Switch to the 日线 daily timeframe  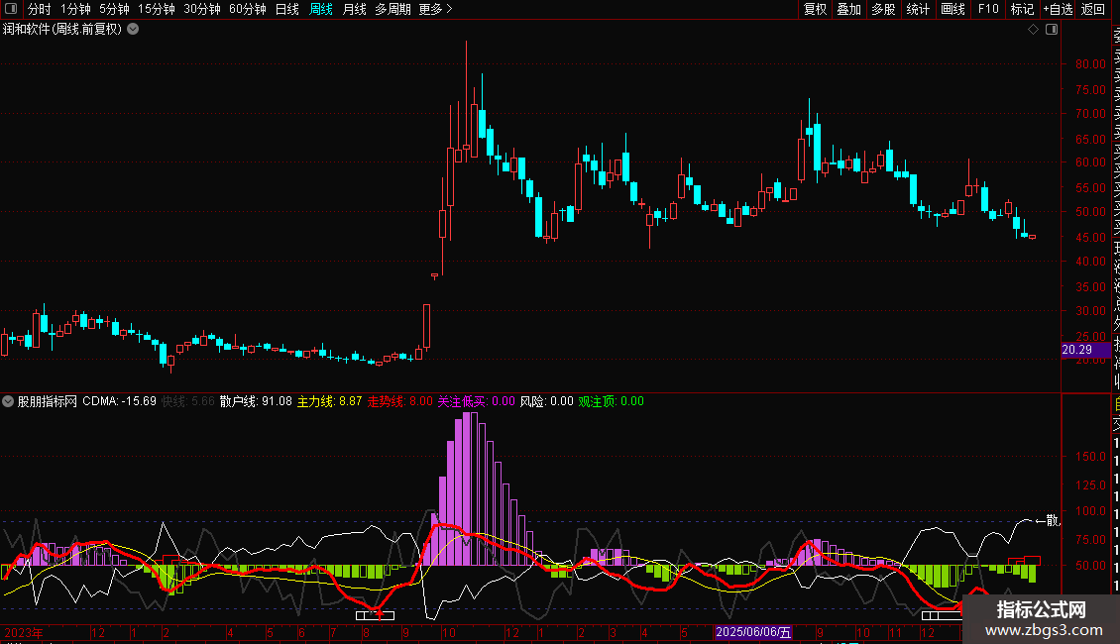tap(287, 9)
